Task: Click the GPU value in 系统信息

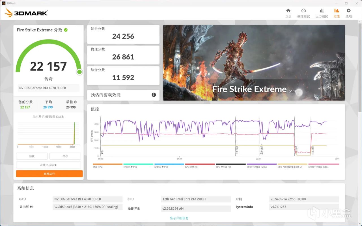Action: (87, 199)
